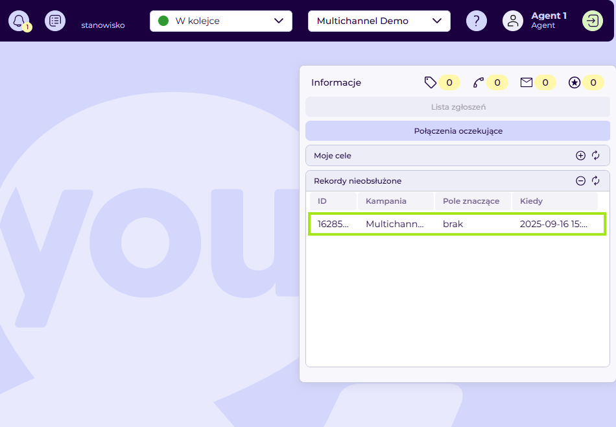616x427 pixels.
Task: Collapse Rekordy nieobsłużone with the minus icon
Action: pos(580,181)
